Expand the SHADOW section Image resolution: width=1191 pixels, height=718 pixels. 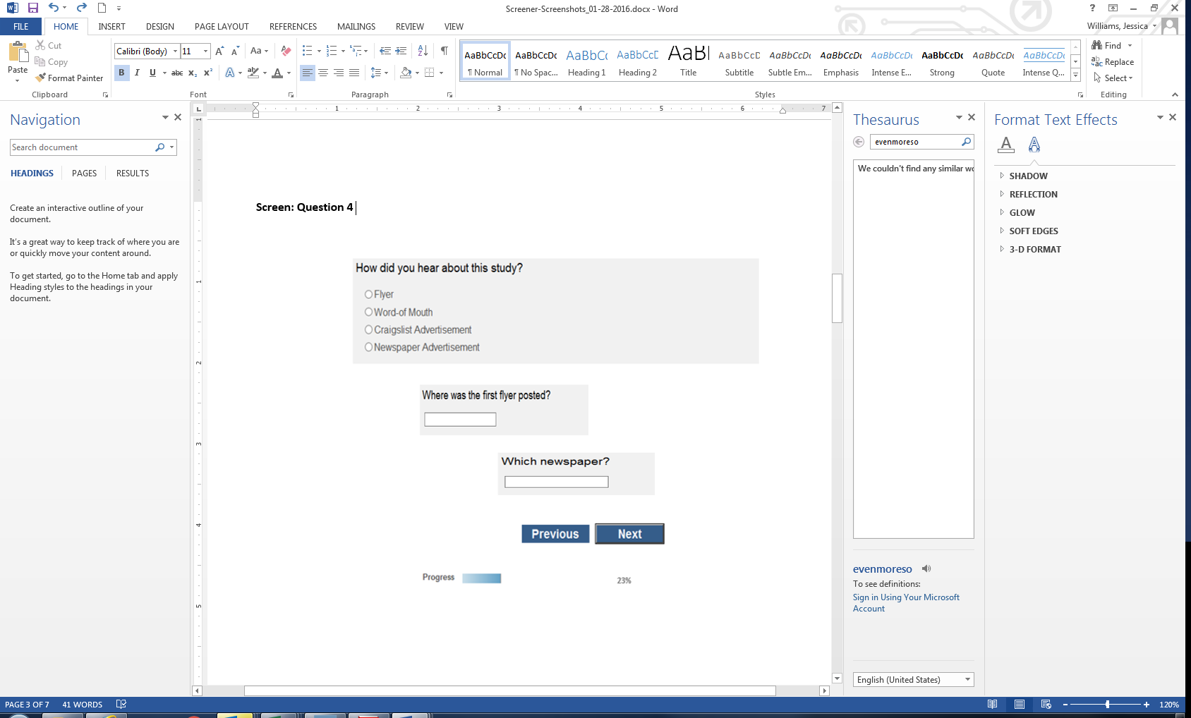[x=1028, y=176]
